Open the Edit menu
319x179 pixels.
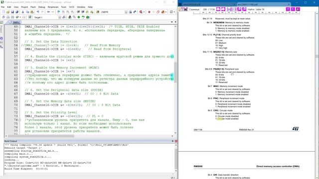click(9, 7)
